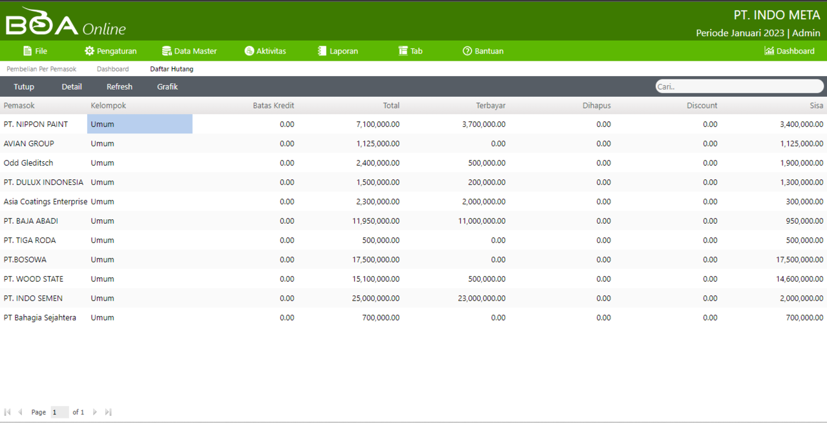Image resolution: width=827 pixels, height=423 pixels.
Task: Click the Detail button
Action: click(72, 86)
